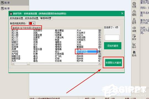Image resolution: width=149 pixels, height=99 pixels.
Task: Expand the highlight color dropdown arrow
Action: (34, 23)
